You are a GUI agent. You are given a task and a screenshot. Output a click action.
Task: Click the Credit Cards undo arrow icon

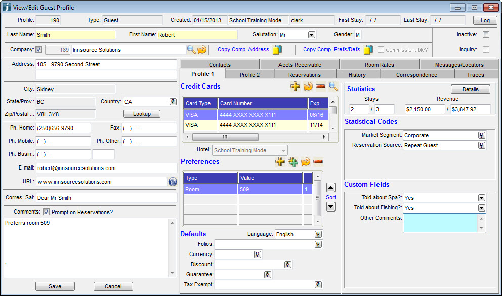308,87
